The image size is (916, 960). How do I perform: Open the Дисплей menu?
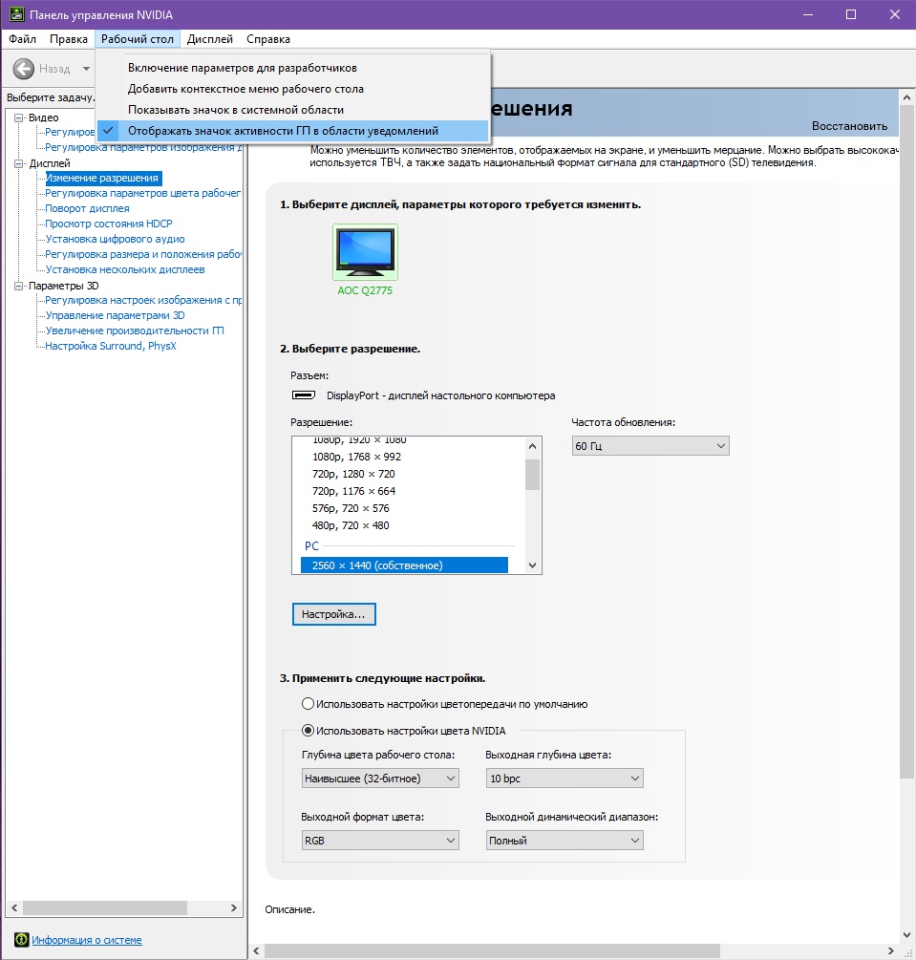(209, 39)
